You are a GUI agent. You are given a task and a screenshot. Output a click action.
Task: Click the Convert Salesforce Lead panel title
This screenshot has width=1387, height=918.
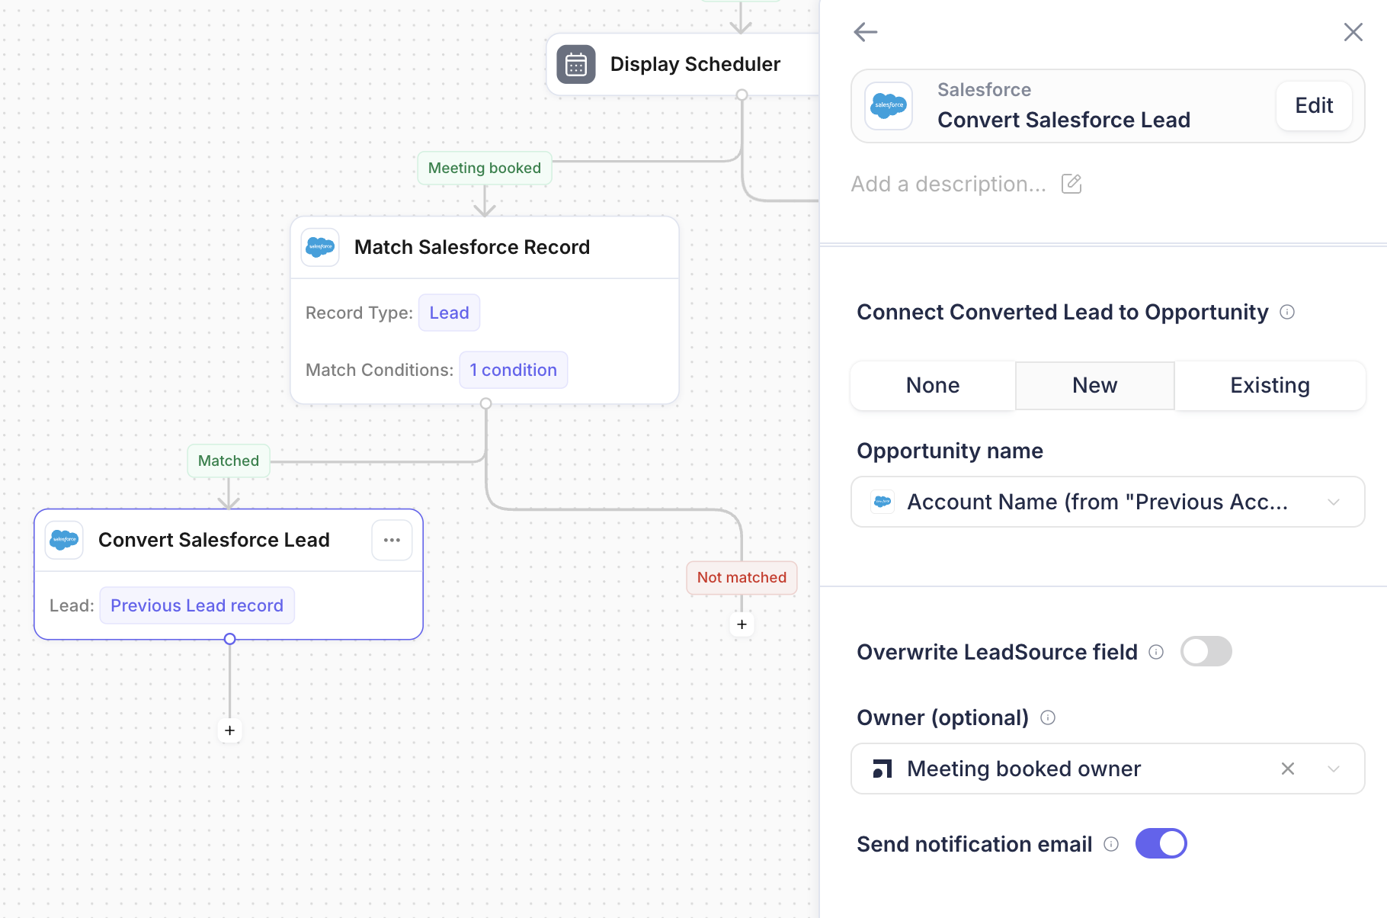(x=1063, y=120)
